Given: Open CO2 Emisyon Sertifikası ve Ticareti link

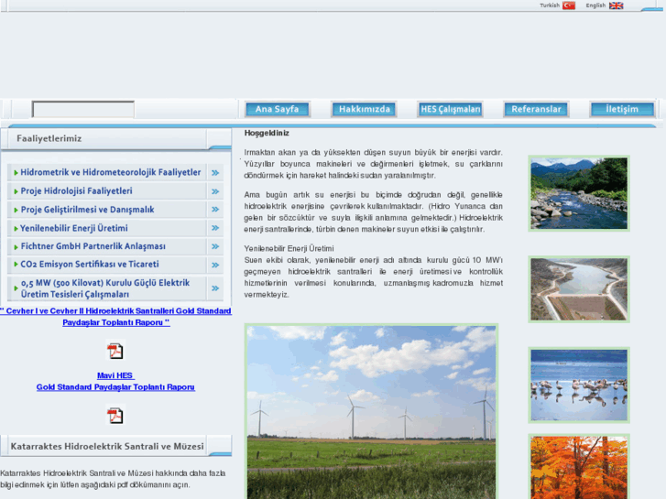Looking at the screenshot, I should tap(90, 265).
